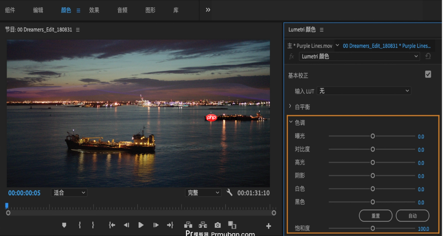The width and height of the screenshot is (443, 236).
Task: Click the Go to In point icon
Action: [x=112, y=225]
